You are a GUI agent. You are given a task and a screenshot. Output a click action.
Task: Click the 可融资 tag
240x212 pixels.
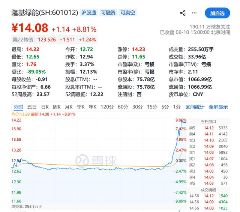pyautogui.click(x=108, y=12)
